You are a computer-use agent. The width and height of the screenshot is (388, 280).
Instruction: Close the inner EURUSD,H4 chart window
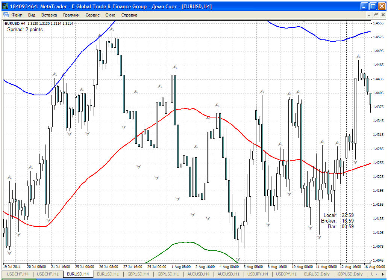[x=383, y=15]
